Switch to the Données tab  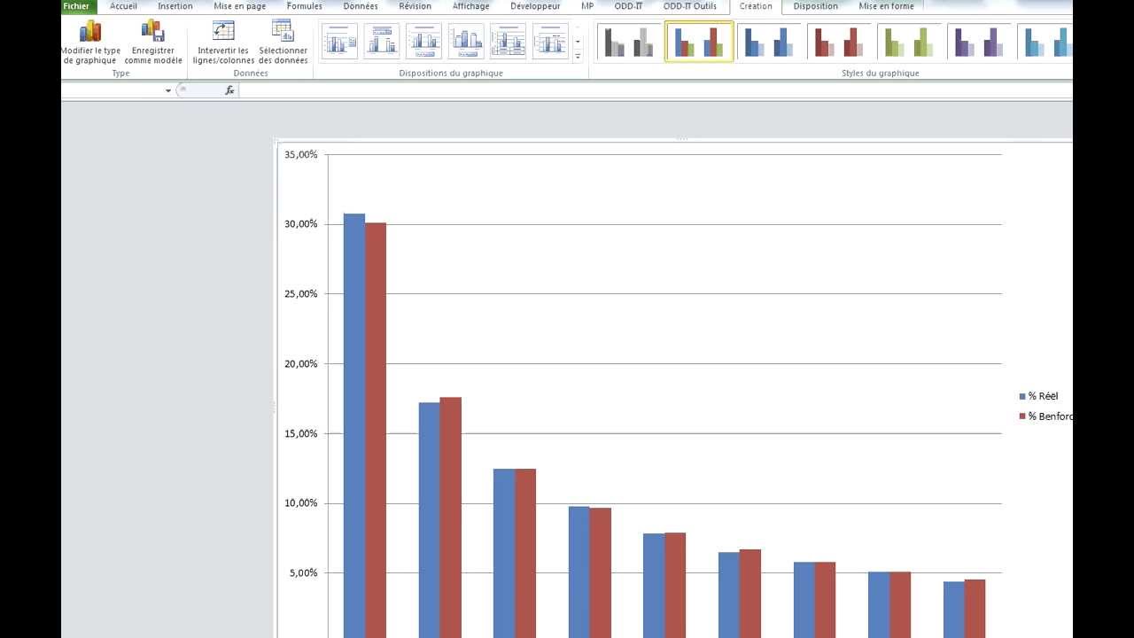(361, 6)
